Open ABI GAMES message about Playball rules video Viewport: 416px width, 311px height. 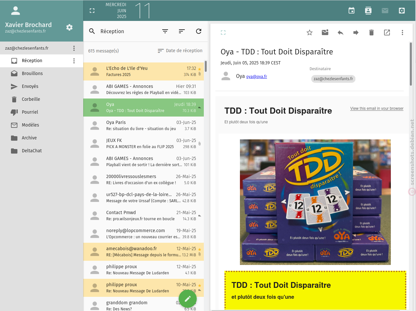[x=144, y=90]
